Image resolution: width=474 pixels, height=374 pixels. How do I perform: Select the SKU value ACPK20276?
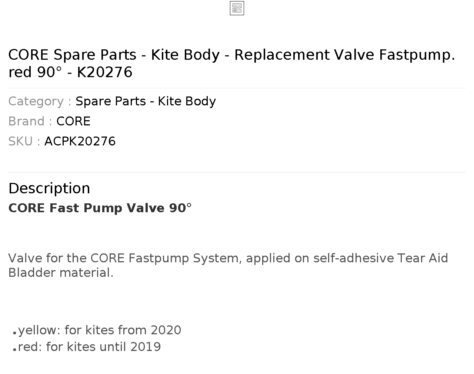point(80,141)
